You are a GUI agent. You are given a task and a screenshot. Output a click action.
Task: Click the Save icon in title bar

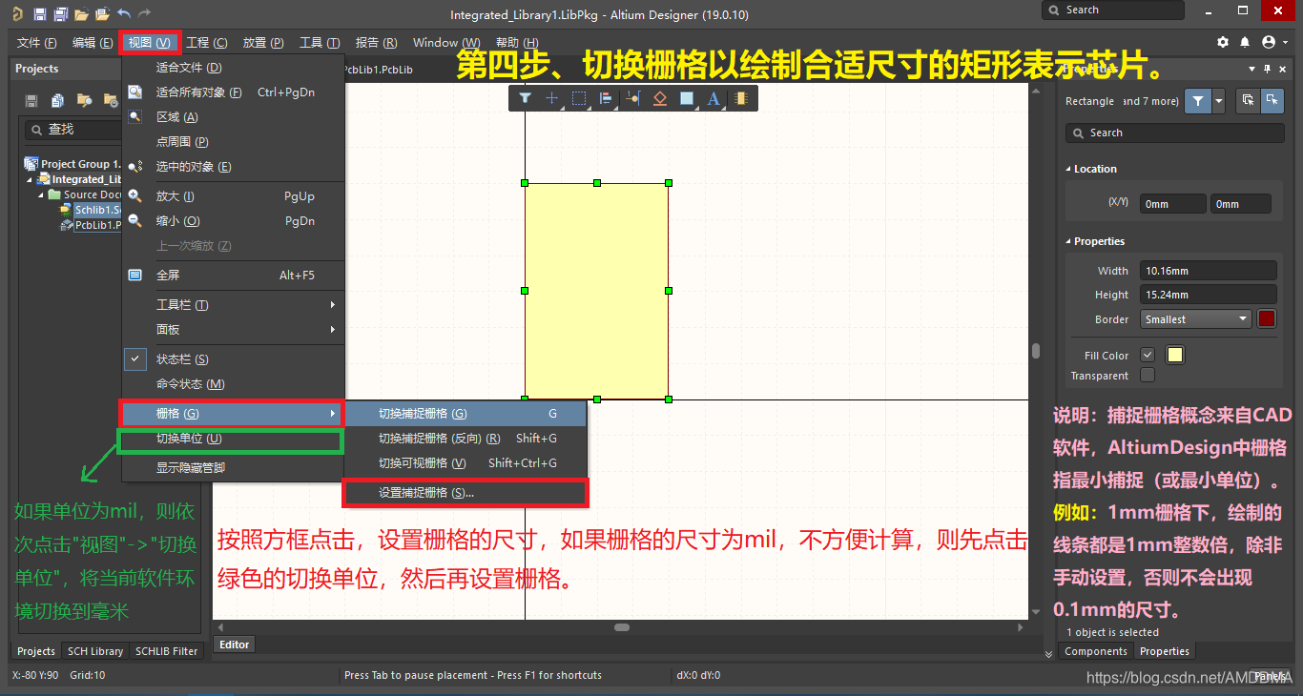(x=39, y=14)
